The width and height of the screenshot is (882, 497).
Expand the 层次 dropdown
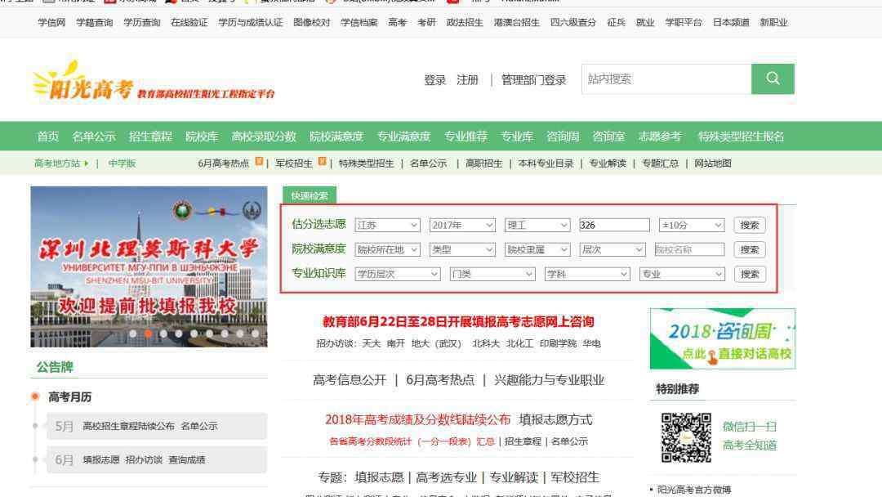pyautogui.click(x=612, y=249)
